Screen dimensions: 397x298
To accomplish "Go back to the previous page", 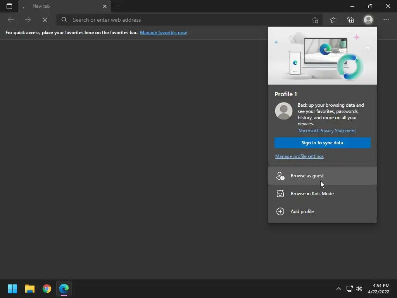I will pyautogui.click(x=10, y=20).
